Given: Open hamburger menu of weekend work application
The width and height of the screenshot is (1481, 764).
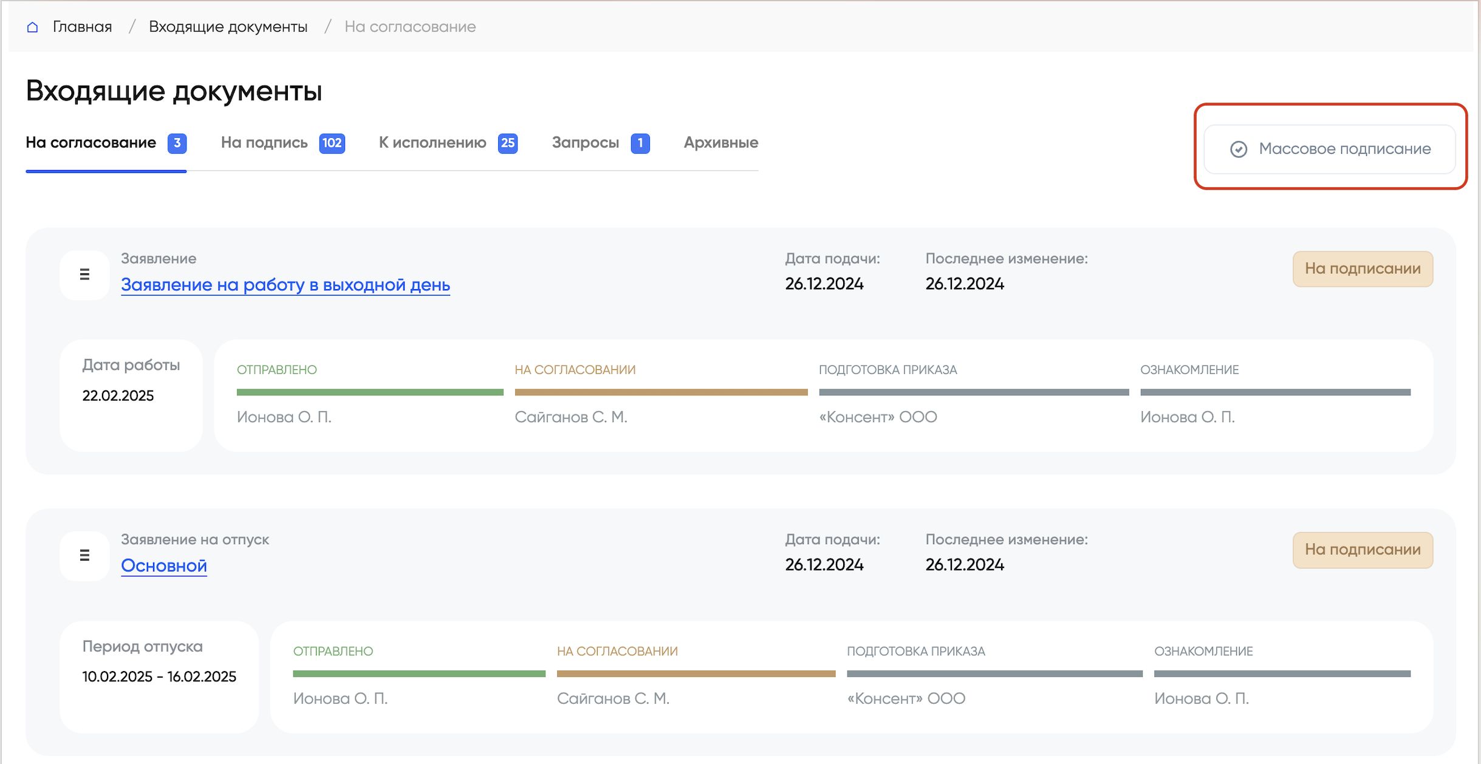Looking at the screenshot, I should pyautogui.click(x=84, y=275).
